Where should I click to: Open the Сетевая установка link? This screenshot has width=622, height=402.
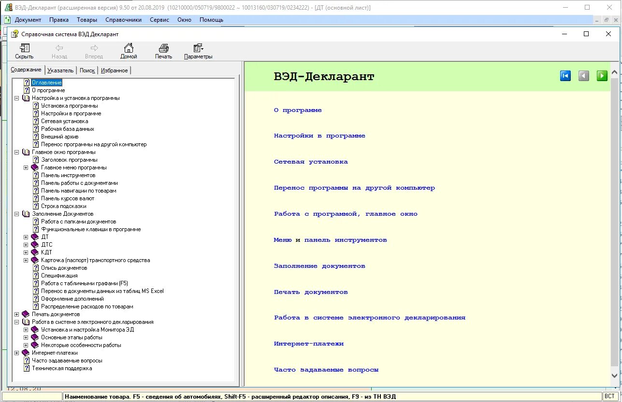tap(311, 162)
